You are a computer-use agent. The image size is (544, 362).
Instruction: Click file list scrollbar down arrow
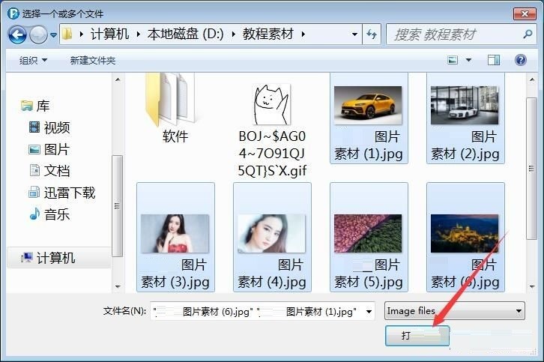531,287
